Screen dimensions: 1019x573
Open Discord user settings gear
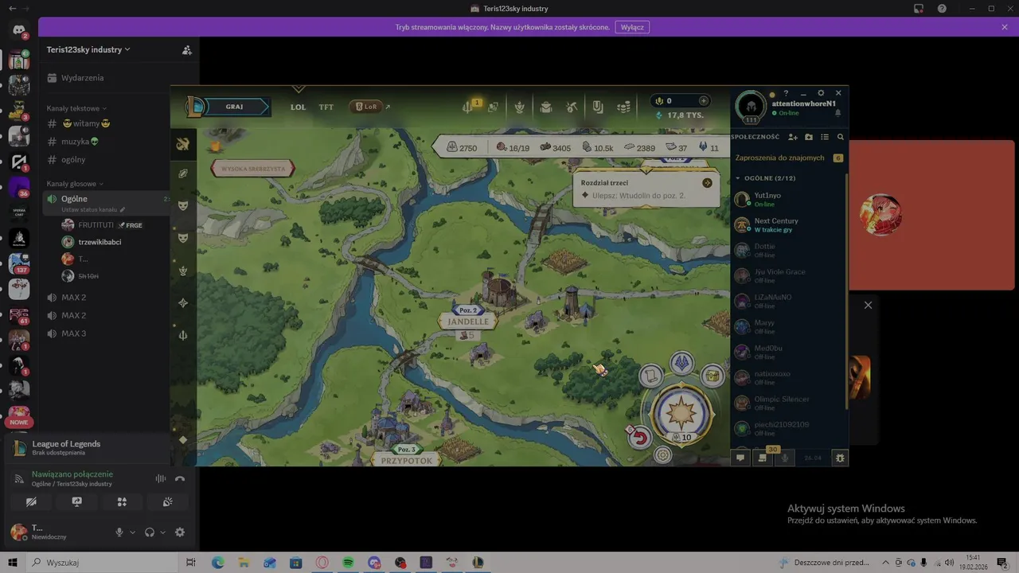pyautogui.click(x=180, y=532)
